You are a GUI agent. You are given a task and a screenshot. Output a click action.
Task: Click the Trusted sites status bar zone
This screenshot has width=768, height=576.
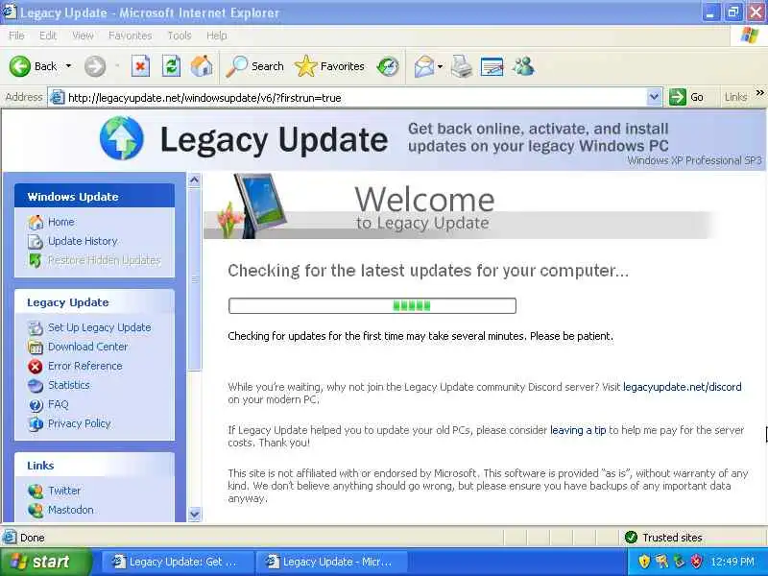(x=665, y=538)
